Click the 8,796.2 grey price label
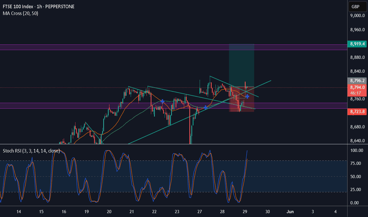This screenshot has height=217, width=368. click(x=357, y=81)
